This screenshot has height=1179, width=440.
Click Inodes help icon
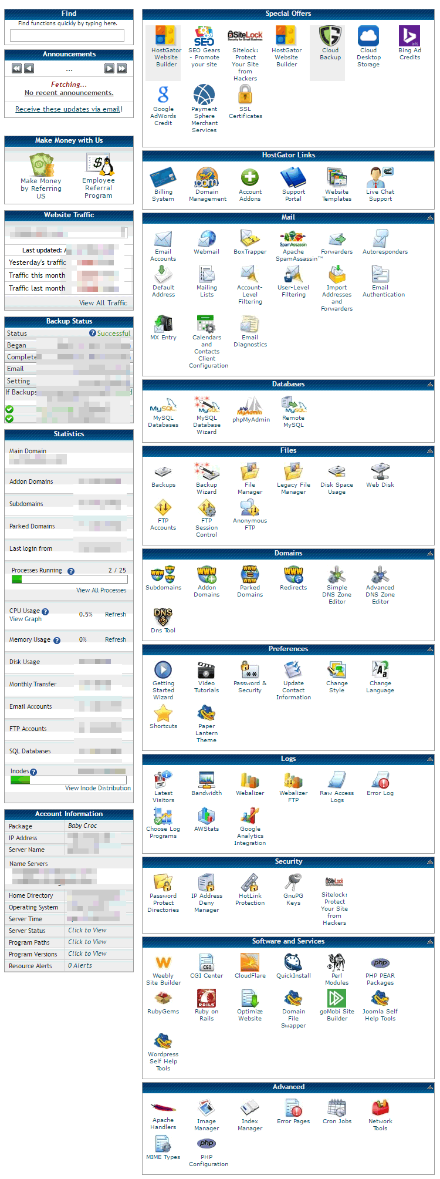[x=33, y=772]
